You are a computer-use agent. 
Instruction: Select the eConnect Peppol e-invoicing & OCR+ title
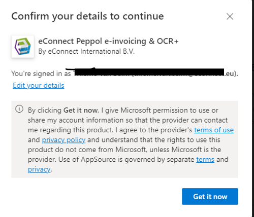tap(108, 41)
